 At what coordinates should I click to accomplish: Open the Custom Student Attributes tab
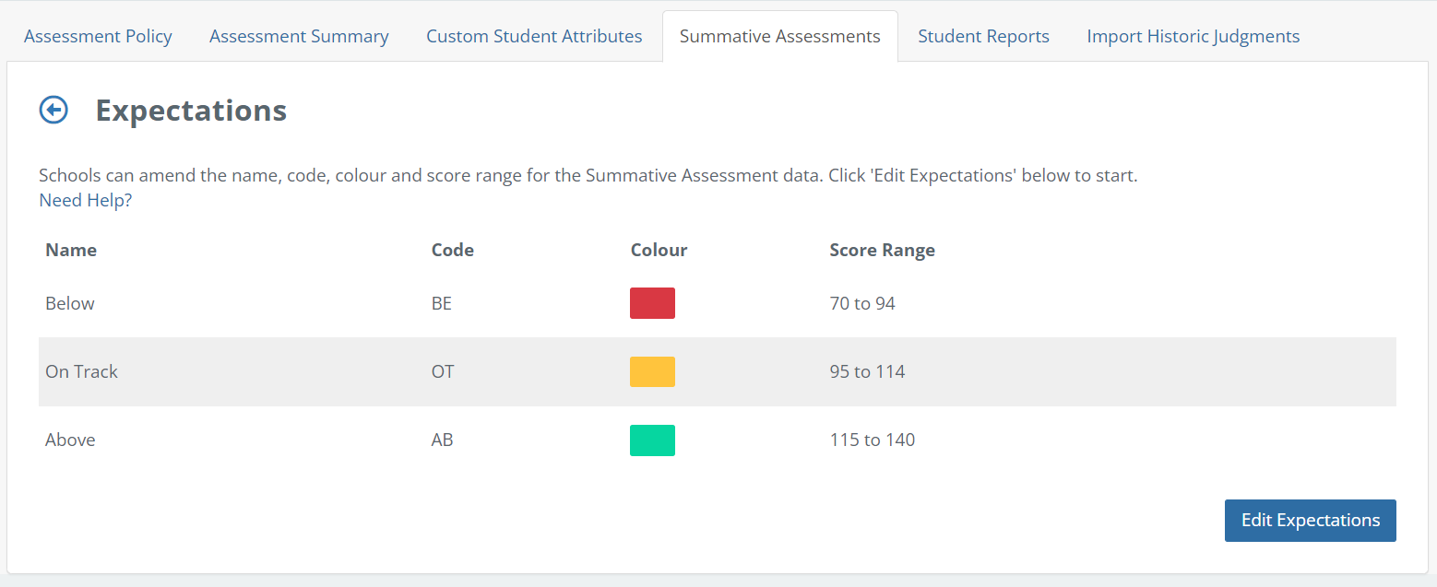(x=534, y=37)
